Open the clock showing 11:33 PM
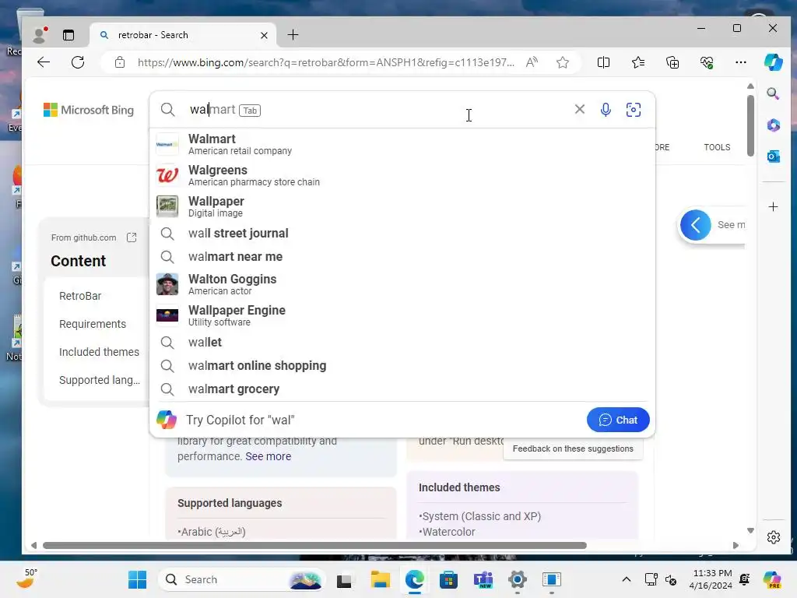 (x=711, y=579)
